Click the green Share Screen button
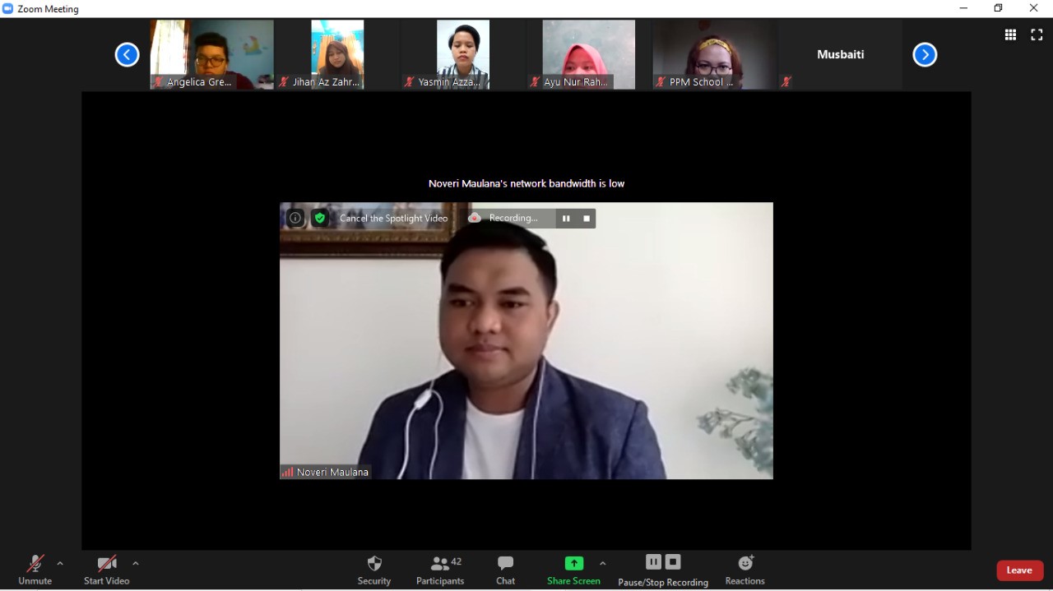Image resolution: width=1053 pixels, height=591 pixels. point(573,570)
